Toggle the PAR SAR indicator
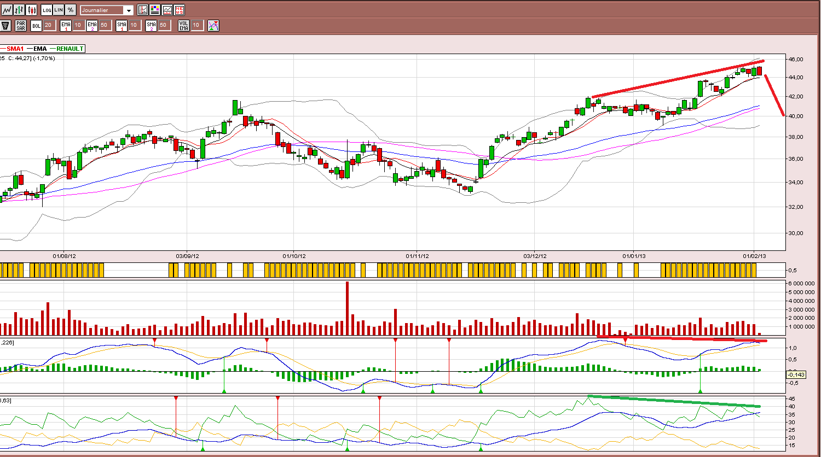This screenshot has width=821, height=457. point(21,25)
